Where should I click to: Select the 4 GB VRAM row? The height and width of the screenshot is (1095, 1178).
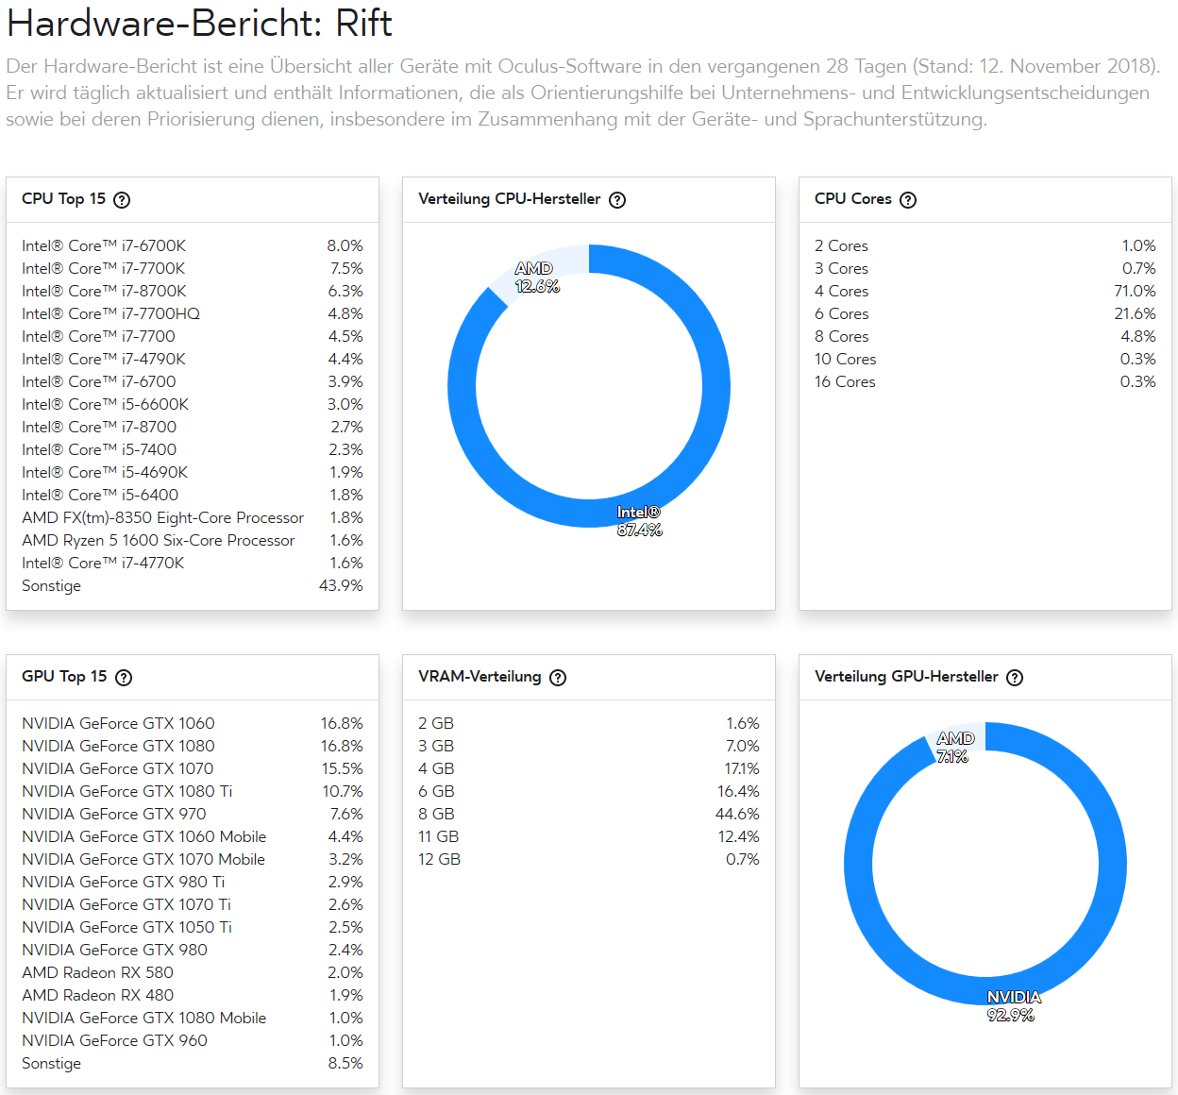click(x=589, y=768)
